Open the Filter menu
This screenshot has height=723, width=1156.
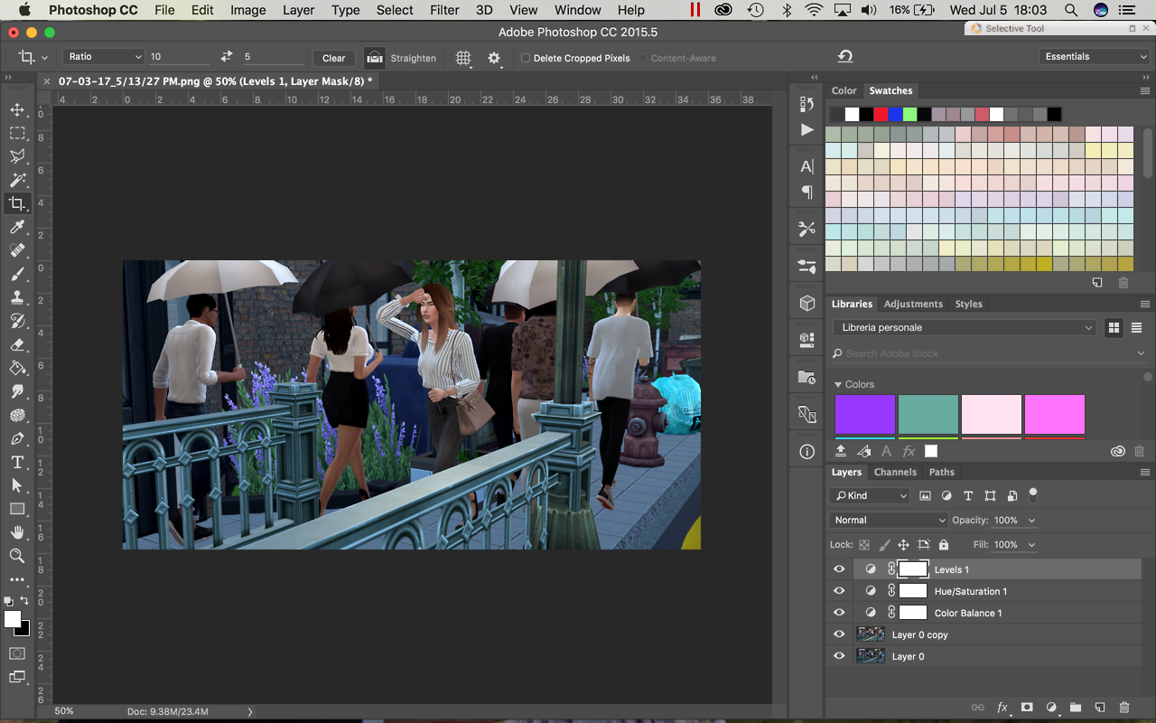point(444,10)
